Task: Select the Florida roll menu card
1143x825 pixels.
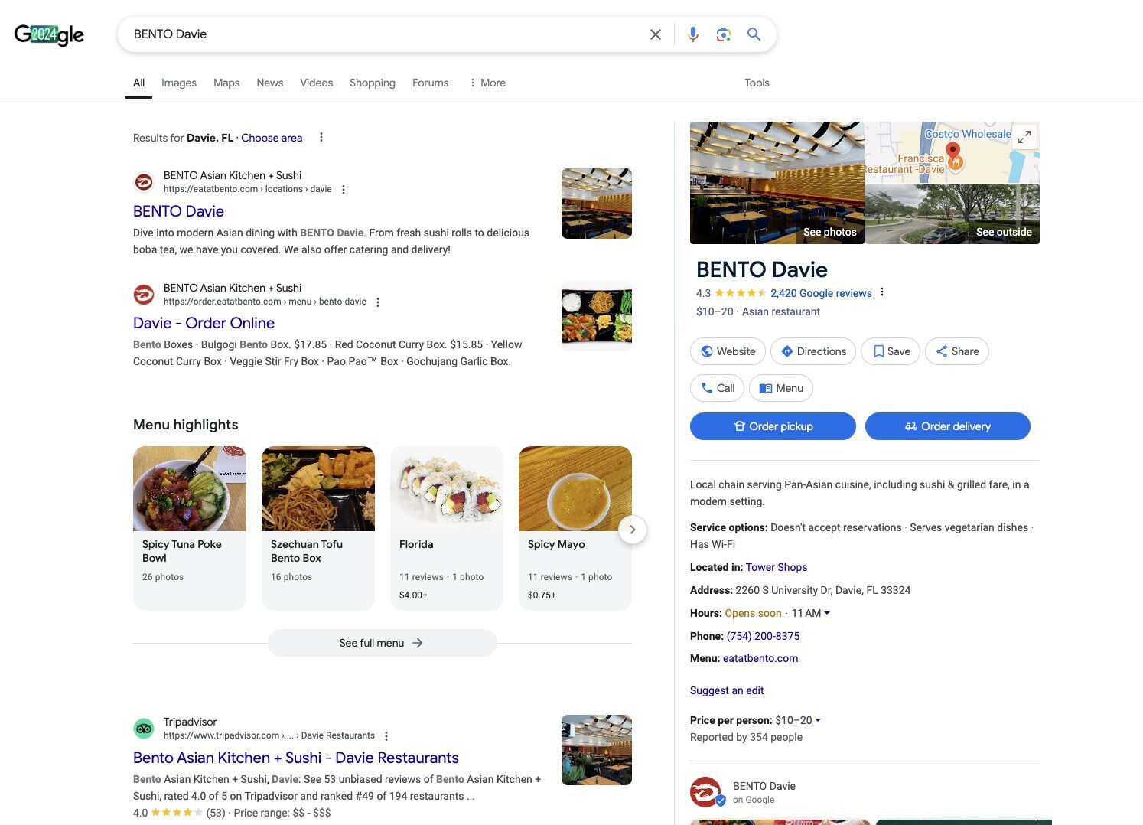Action: (x=447, y=528)
